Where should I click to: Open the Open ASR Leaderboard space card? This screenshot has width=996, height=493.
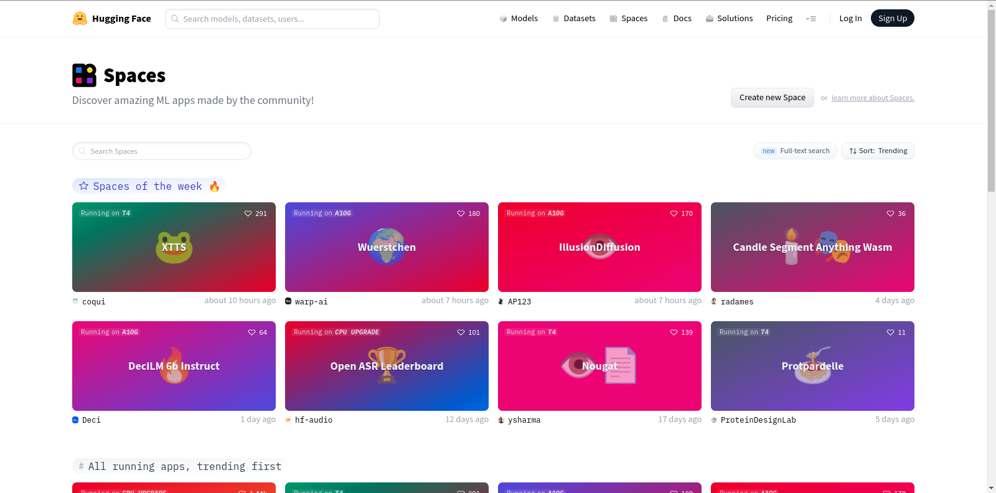click(x=387, y=366)
